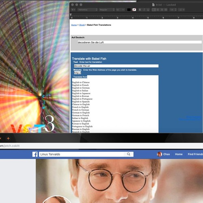Click the Facebook search magnifier button
This screenshot has width=203, height=203.
129,154
